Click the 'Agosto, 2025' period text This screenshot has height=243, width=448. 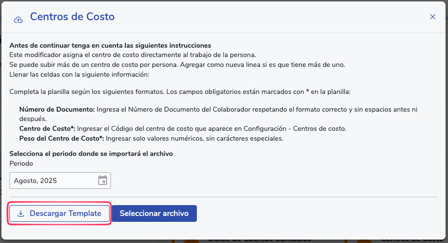[36, 181]
